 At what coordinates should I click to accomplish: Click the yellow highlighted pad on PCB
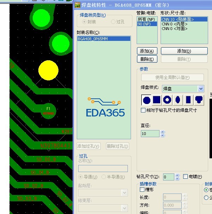[48, 70]
